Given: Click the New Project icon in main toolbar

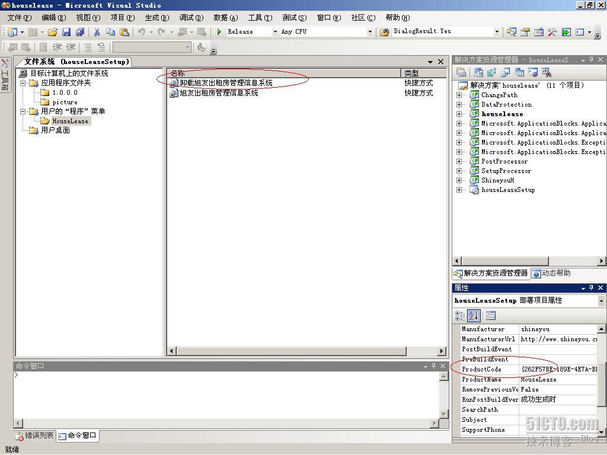Looking at the screenshot, I should click(12, 32).
